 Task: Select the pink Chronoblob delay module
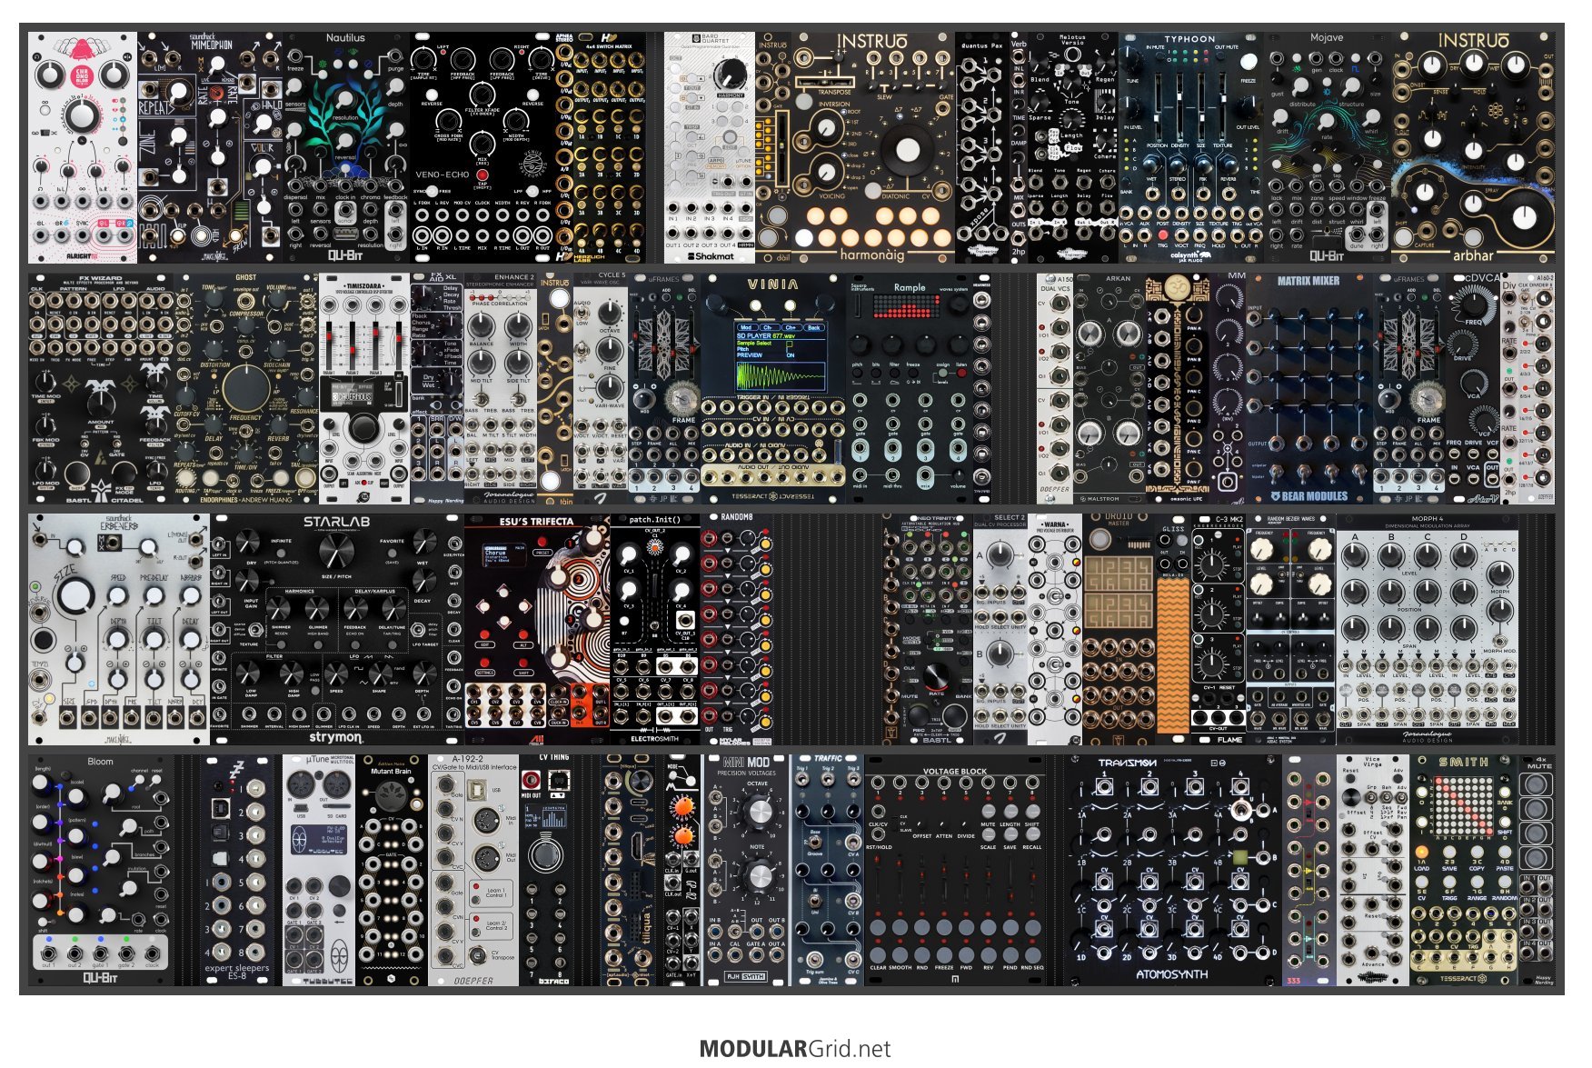tap(83, 148)
